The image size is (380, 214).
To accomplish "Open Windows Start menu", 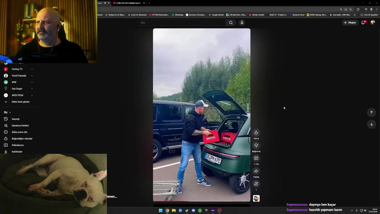I will [x=161, y=210].
